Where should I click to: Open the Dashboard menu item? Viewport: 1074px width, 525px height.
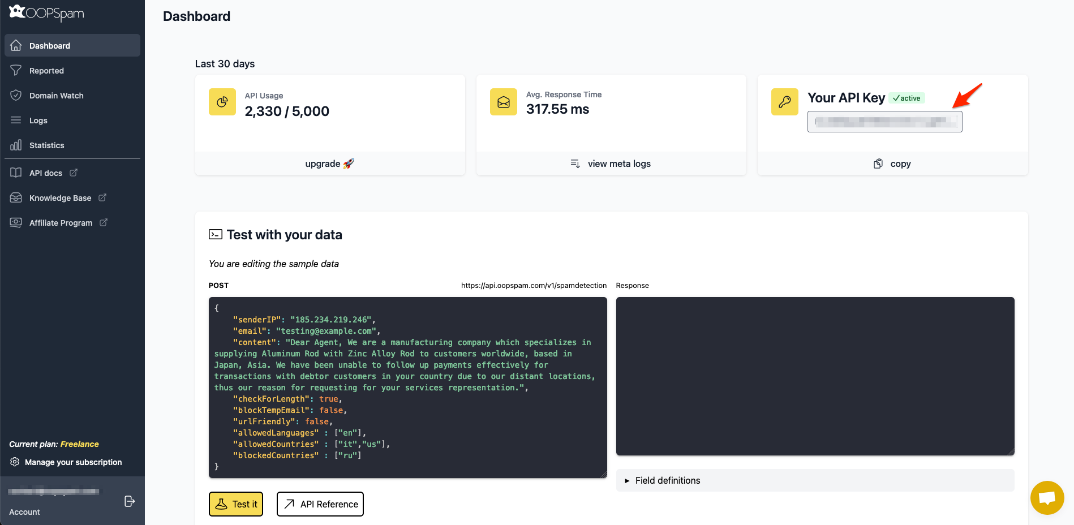pos(72,45)
